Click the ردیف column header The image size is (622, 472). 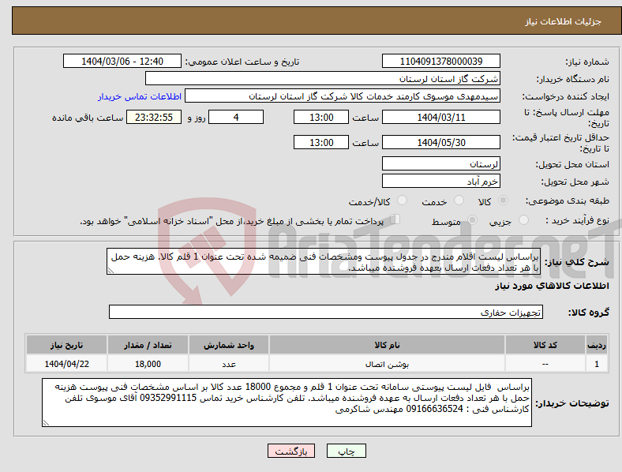(597, 345)
